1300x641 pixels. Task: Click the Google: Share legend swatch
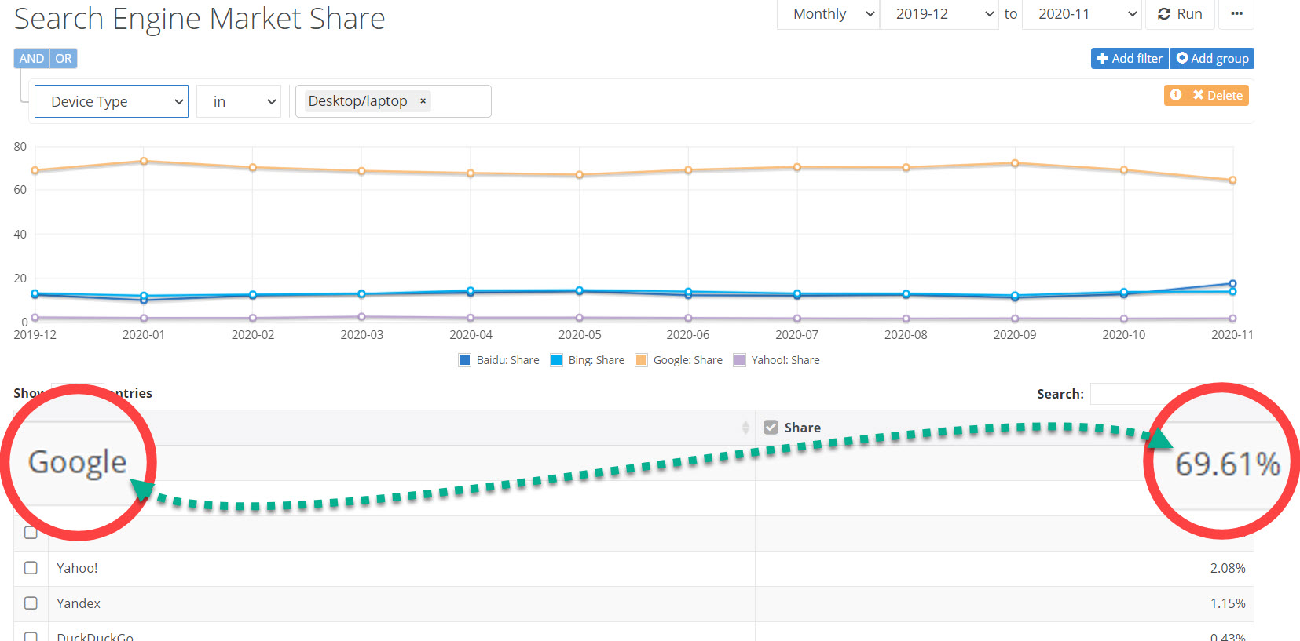641,360
